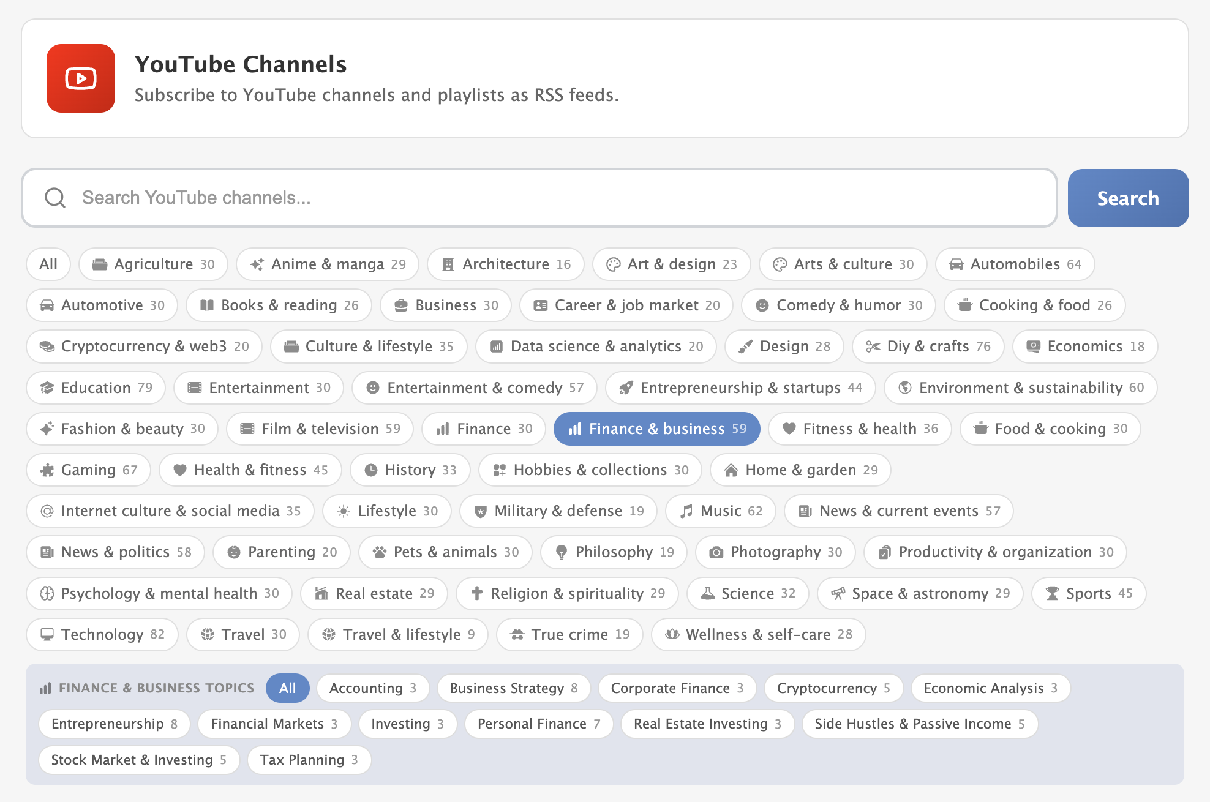
Task: Open the Gaming category
Action: [x=88, y=470]
